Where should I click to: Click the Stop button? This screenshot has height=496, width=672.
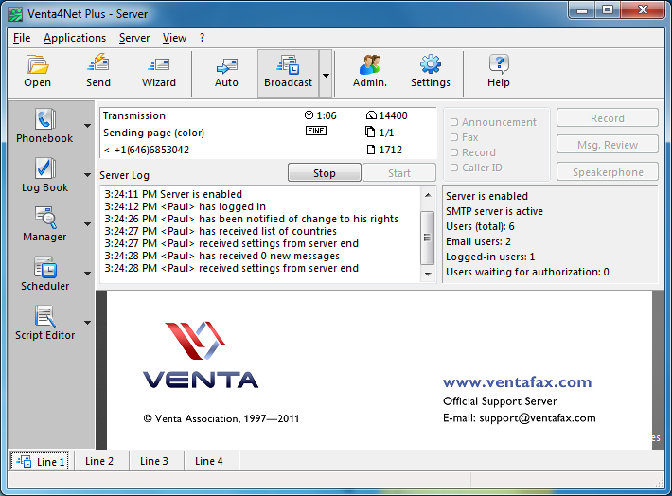point(325,173)
